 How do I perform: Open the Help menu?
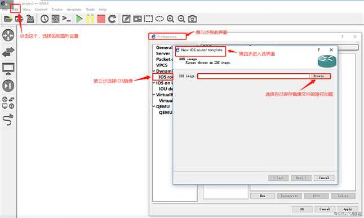[x=103, y=9]
